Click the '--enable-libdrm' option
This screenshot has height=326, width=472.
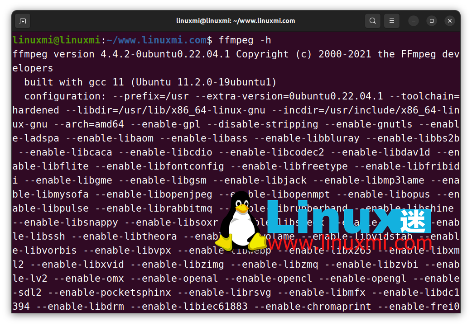(x=80, y=307)
